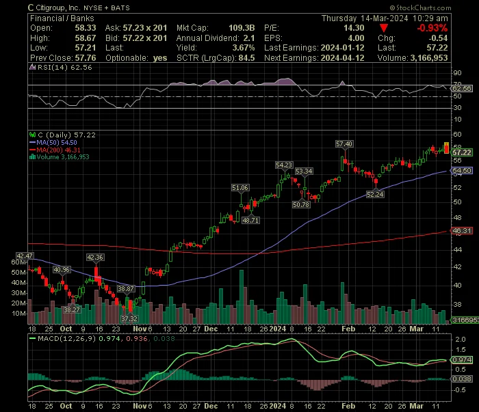Viewport: 479px width, 412px height.
Task: Click the Optionable yes value
Action: click(x=160, y=58)
